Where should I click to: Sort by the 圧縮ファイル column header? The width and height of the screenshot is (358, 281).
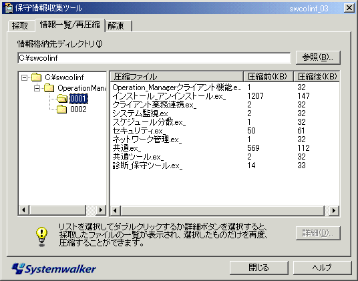coord(176,77)
